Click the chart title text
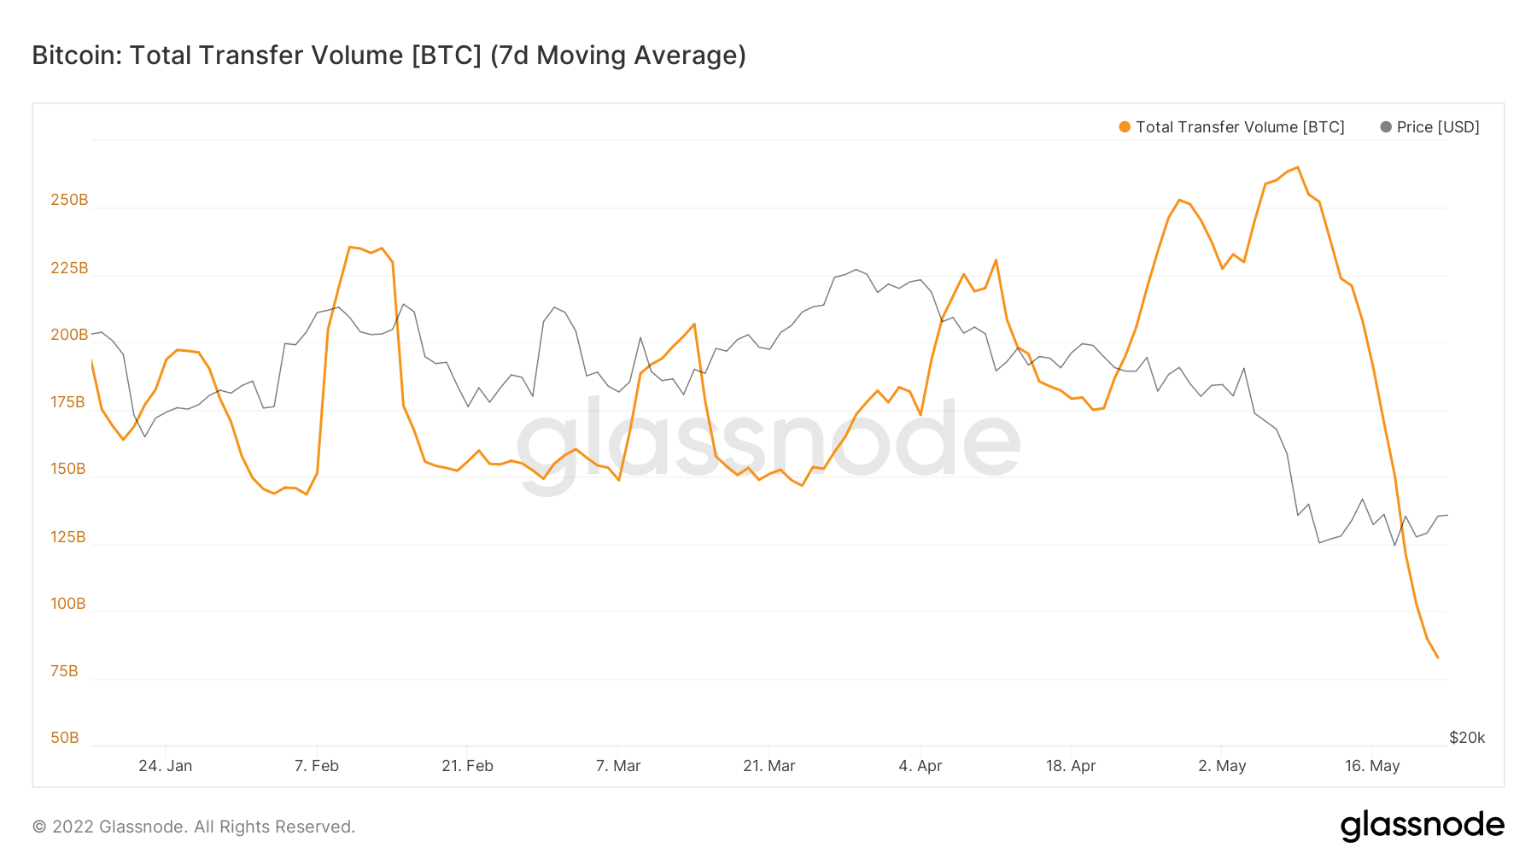The height and width of the screenshot is (865, 1537). click(x=389, y=56)
